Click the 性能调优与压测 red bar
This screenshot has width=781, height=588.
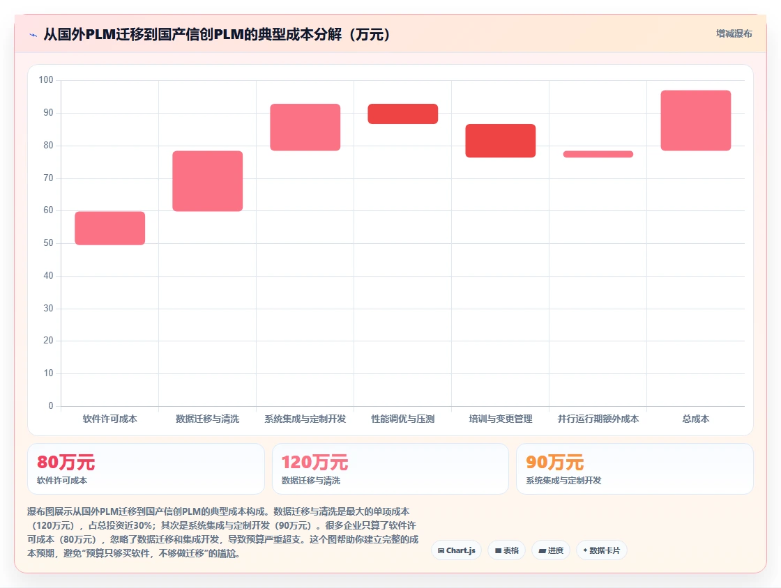tap(403, 114)
